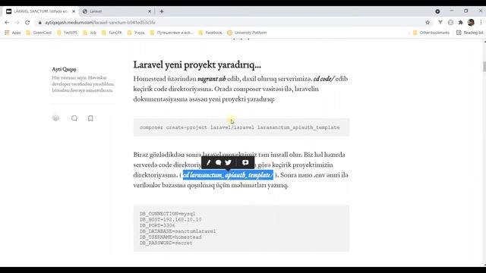
Task: Click the media control icon in title bar
Action: (x=437, y=11)
